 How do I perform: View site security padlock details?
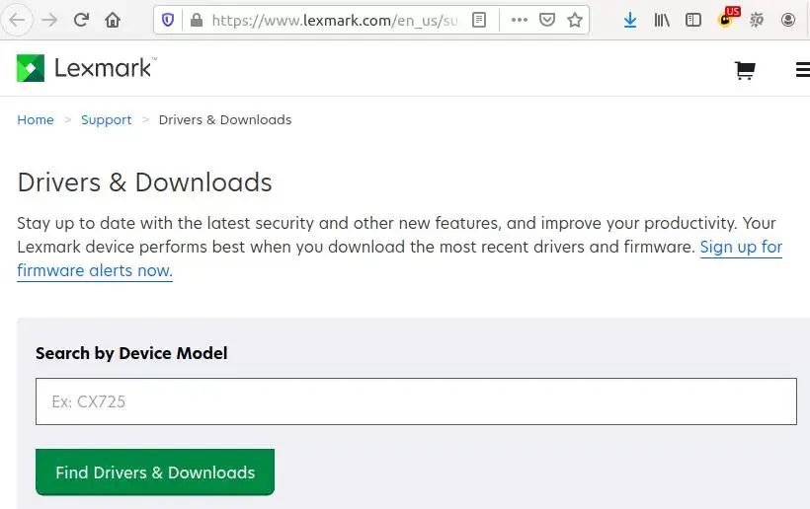197,20
